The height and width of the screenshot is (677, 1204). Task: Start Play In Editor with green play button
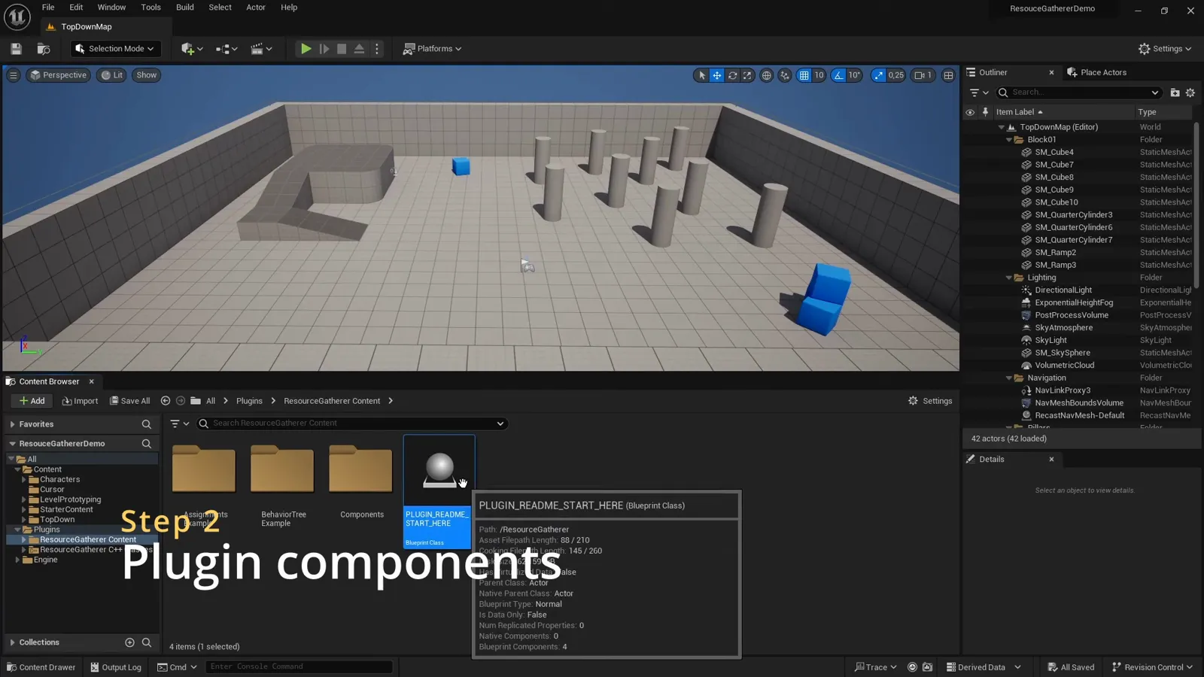pyautogui.click(x=306, y=49)
